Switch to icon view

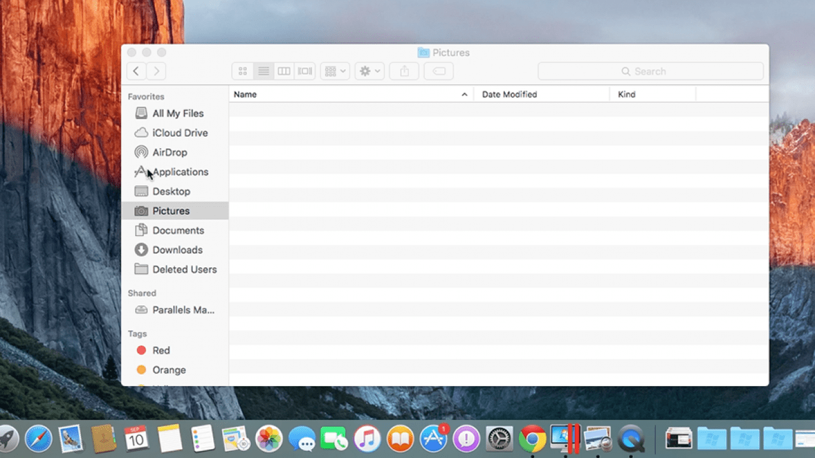[243, 71]
